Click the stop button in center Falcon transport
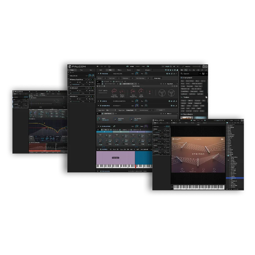Viewport: 255px width, 255px height. tap(174, 66)
